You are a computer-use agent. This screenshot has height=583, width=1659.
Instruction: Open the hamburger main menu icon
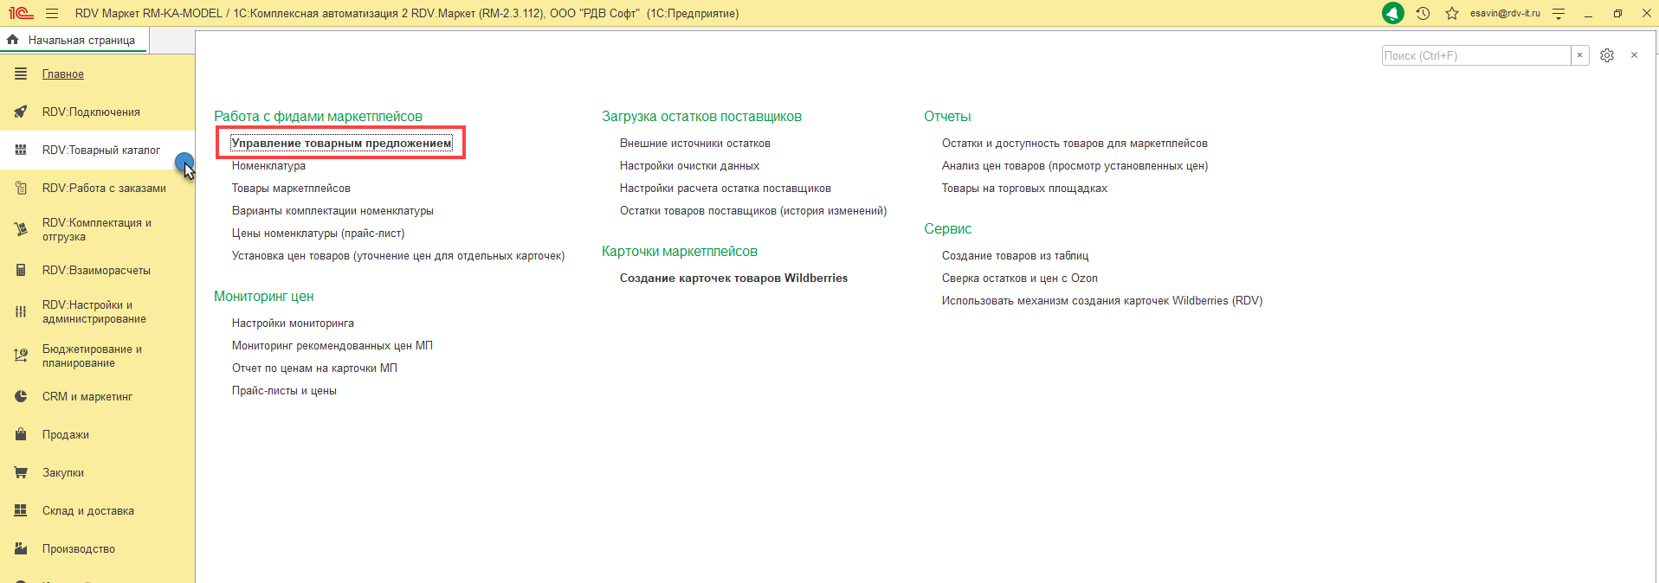click(52, 14)
